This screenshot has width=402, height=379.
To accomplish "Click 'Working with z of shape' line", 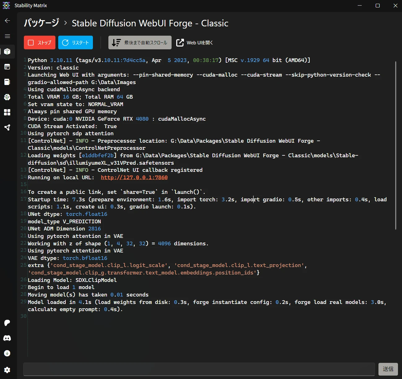I will click(118, 243).
